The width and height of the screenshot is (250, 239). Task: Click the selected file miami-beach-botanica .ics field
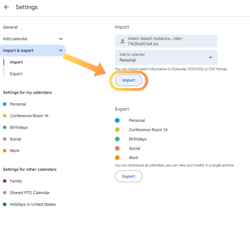(166, 41)
